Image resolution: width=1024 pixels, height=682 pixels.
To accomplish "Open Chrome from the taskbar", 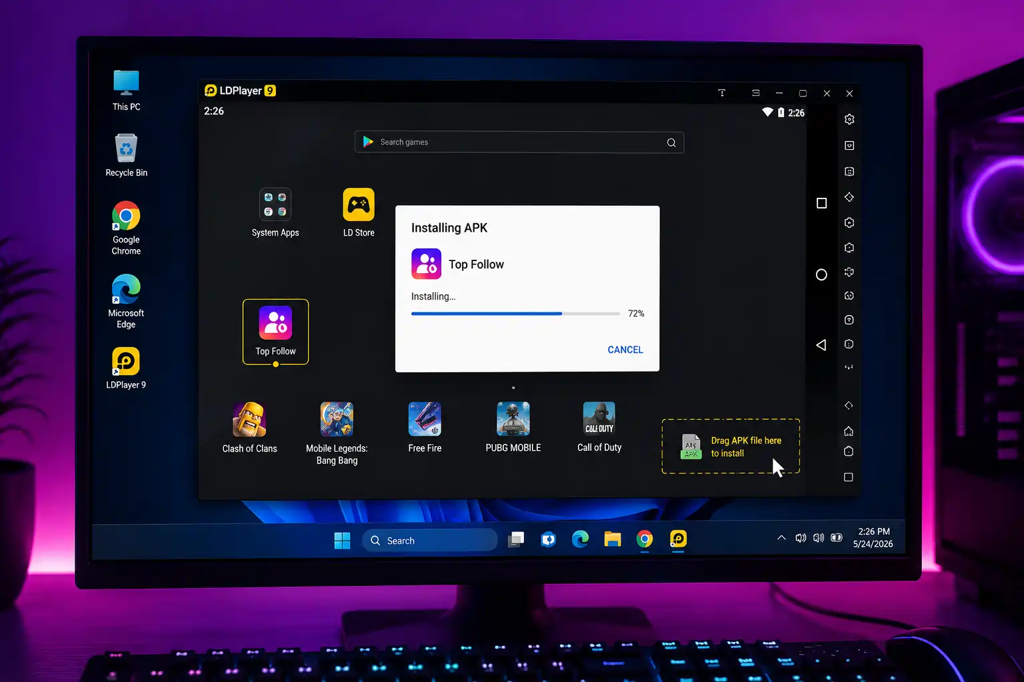I will [x=645, y=539].
